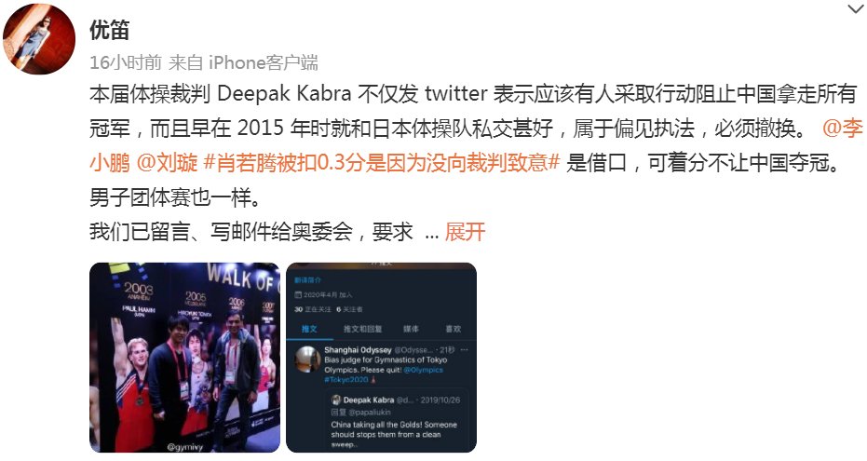Image resolution: width=867 pixels, height=461 pixels.
Task: Click the @Olympics mention in the tweet
Action: [424, 370]
